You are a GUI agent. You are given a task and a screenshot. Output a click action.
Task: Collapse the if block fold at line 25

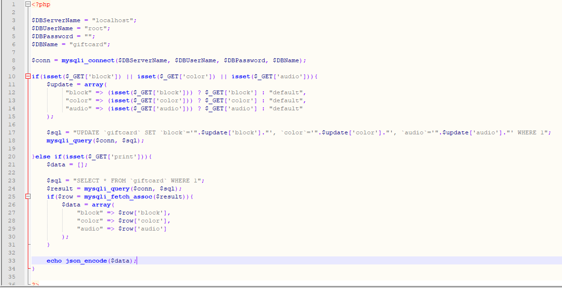click(28, 197)
